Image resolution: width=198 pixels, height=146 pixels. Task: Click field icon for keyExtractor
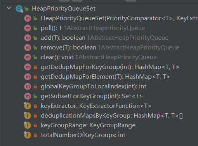click(x=27, y=106)
